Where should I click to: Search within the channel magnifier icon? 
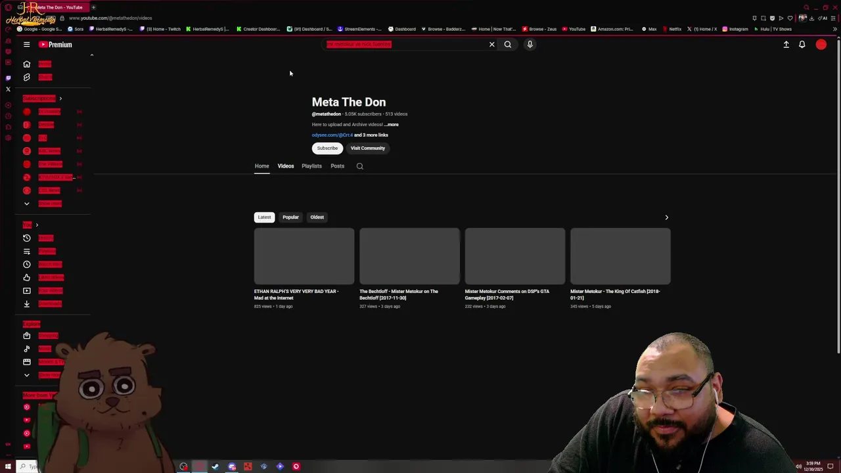[359, 166]
